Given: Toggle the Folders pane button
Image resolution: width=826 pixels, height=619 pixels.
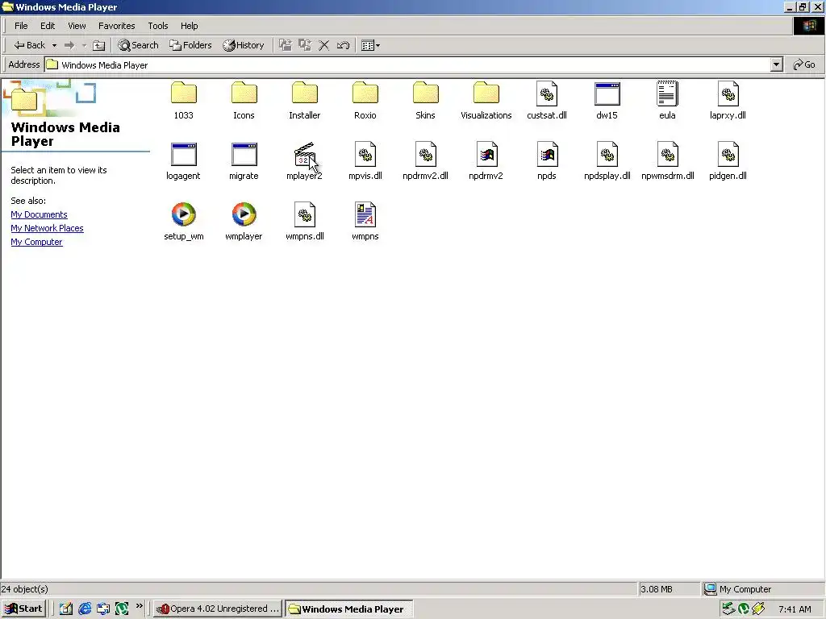Looking at the screenshot, I should [x=190, y=45].
